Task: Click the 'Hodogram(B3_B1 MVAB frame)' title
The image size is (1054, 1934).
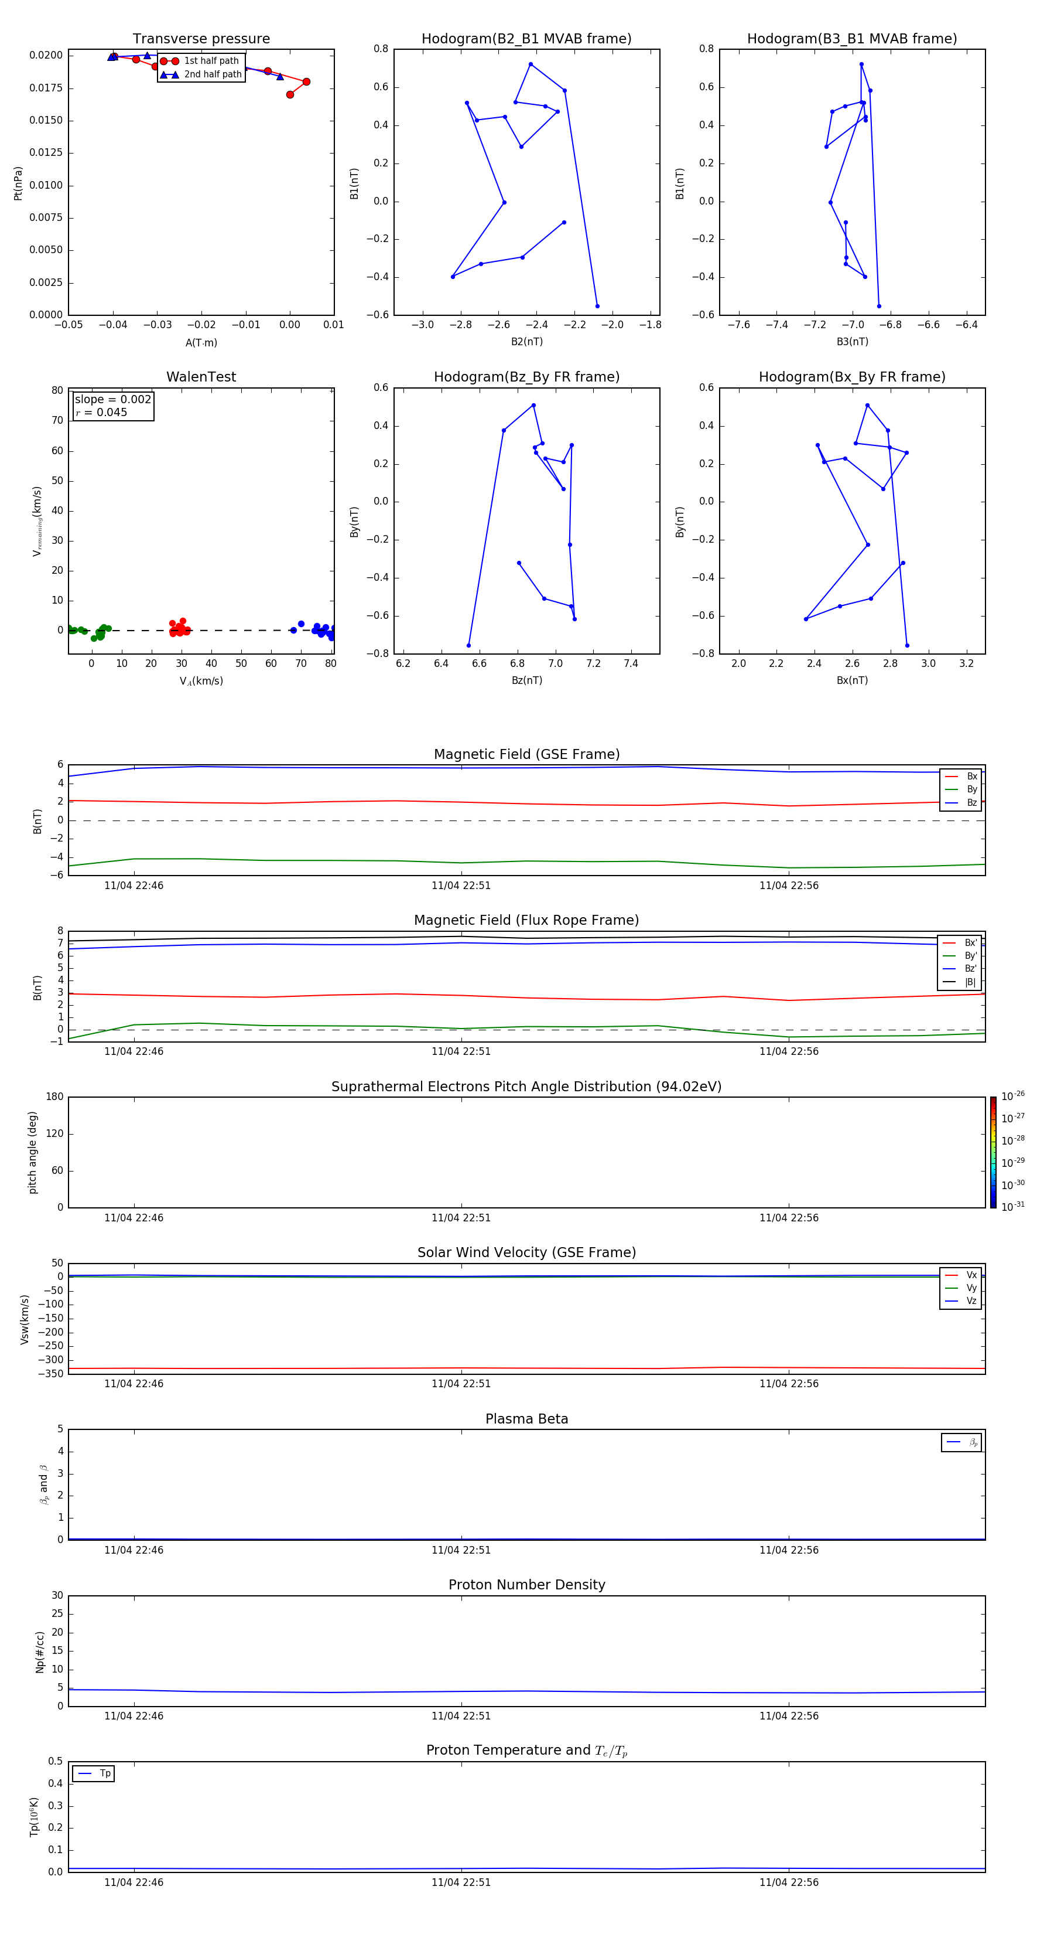Action: [x=852, y=39]
